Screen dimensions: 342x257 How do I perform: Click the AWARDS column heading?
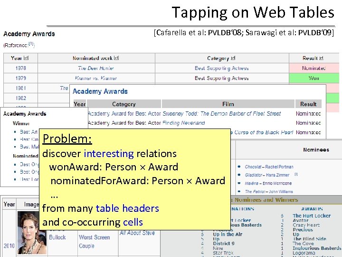[312, 209]
